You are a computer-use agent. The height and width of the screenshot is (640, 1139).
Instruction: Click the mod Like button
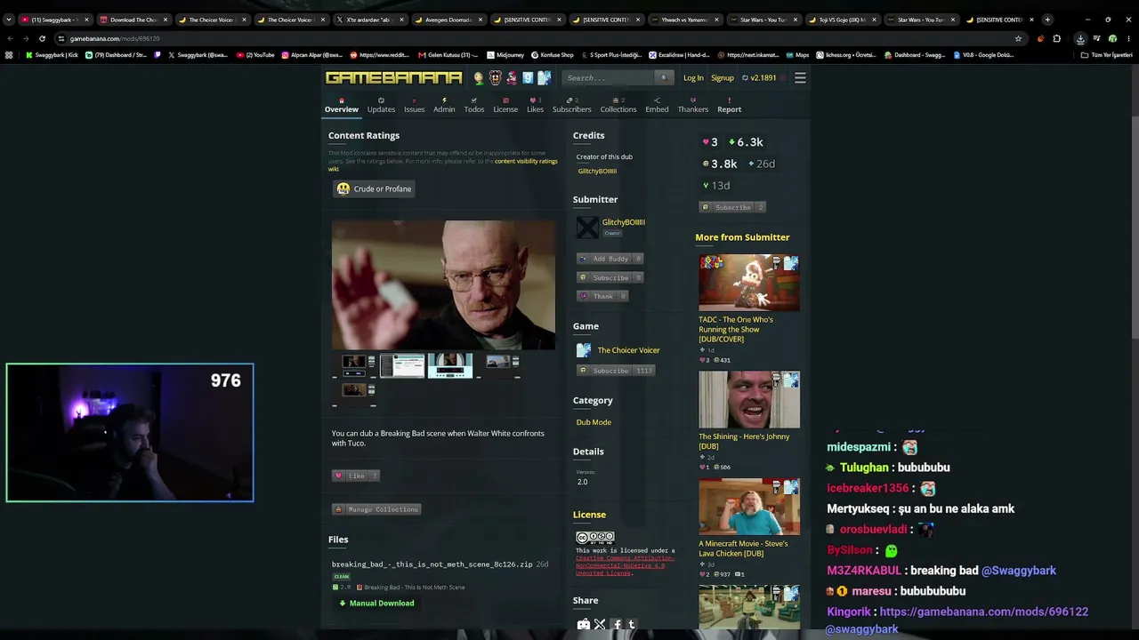[356, 476]
